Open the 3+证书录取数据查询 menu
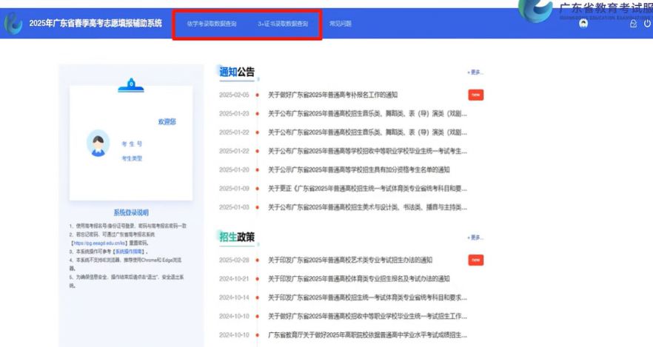The width and height of the screenshot is (653, 347). coord(283,24)
